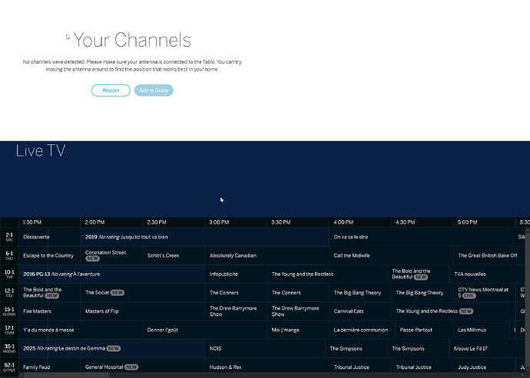Open General Hospital program
This screenshot has height=378, width=530.
click(x=143, y=366)
